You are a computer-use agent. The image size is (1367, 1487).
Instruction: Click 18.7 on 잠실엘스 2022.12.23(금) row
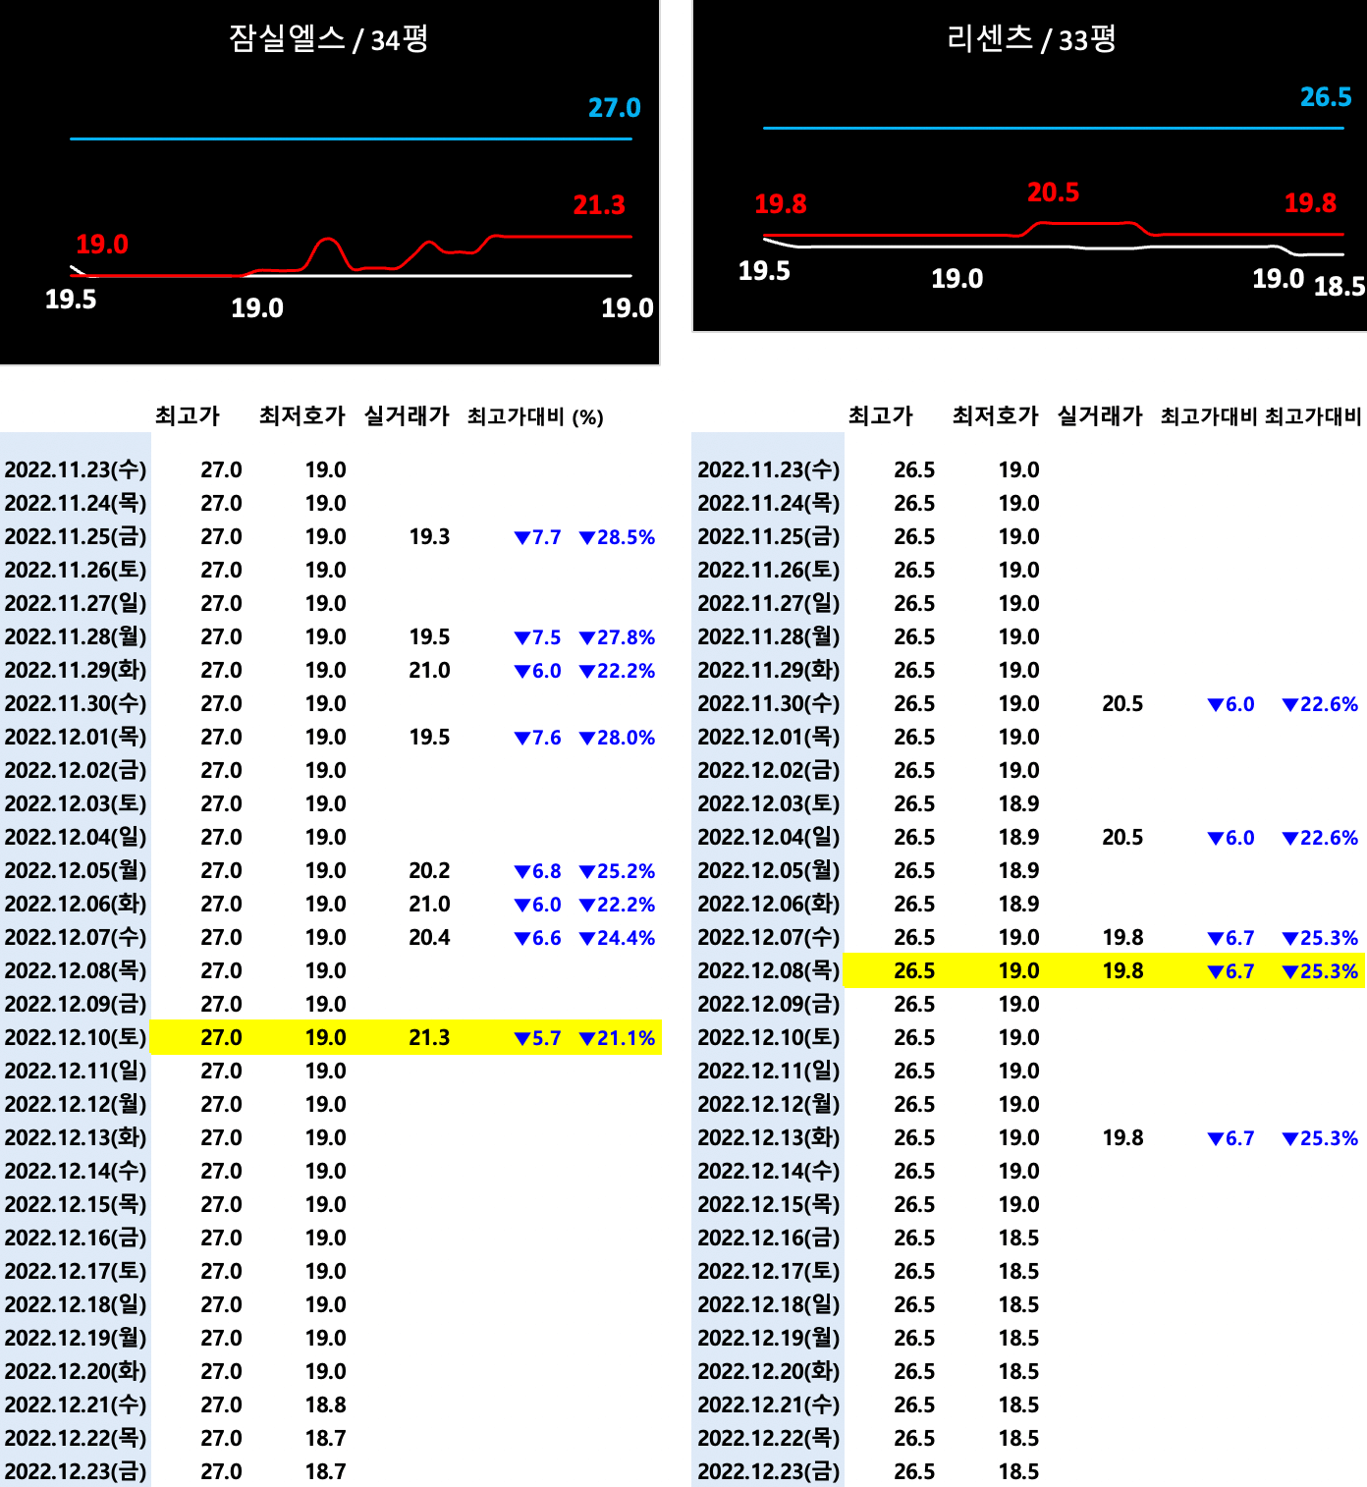[x=325, y=1472]
